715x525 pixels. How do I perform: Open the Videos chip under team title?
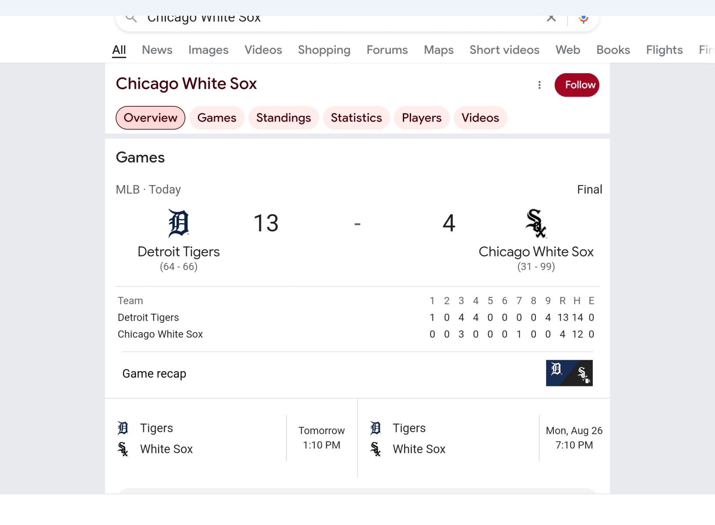(480, 118)
